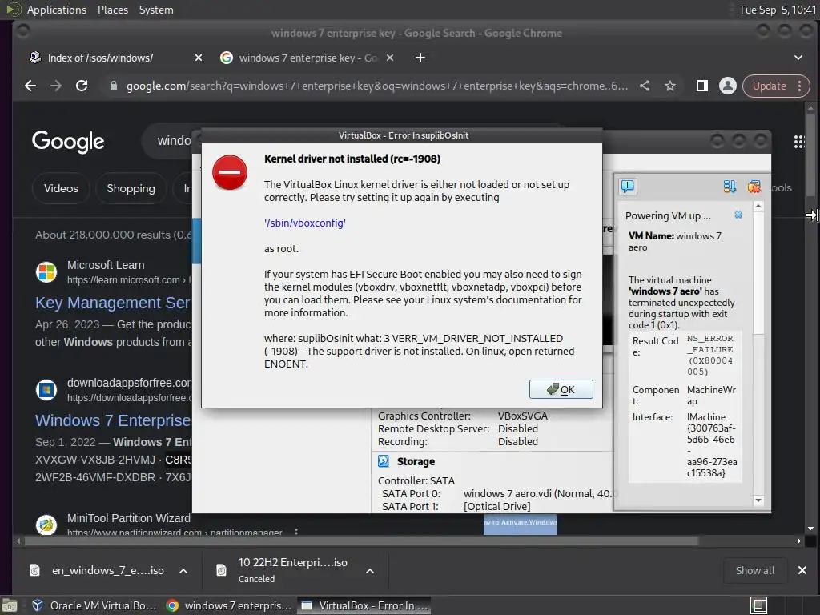This screenshot has height=615, width=820.
Task: Open more options for the MiniTool result
Action: click(296, 532)
